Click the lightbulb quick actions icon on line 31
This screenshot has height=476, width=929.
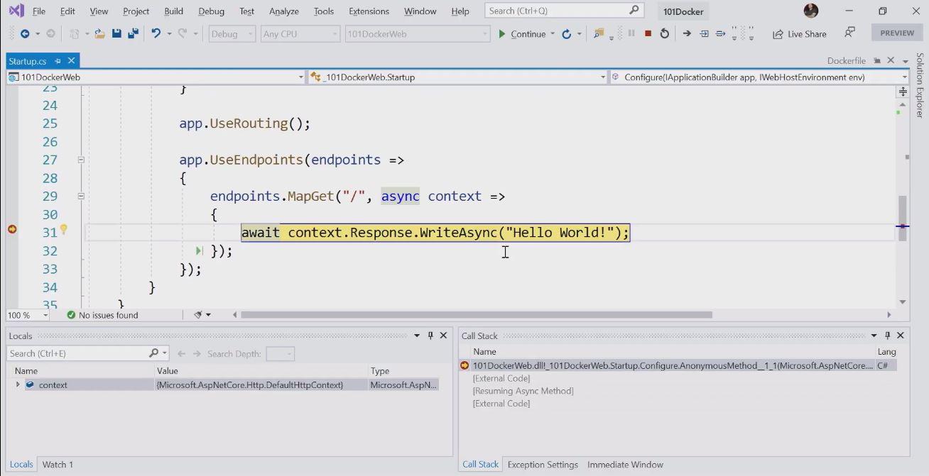[x=63, y=229]
